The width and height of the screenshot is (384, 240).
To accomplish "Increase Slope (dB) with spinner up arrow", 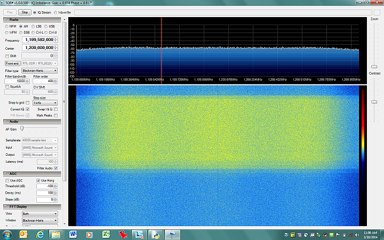I will pos(55,198).
